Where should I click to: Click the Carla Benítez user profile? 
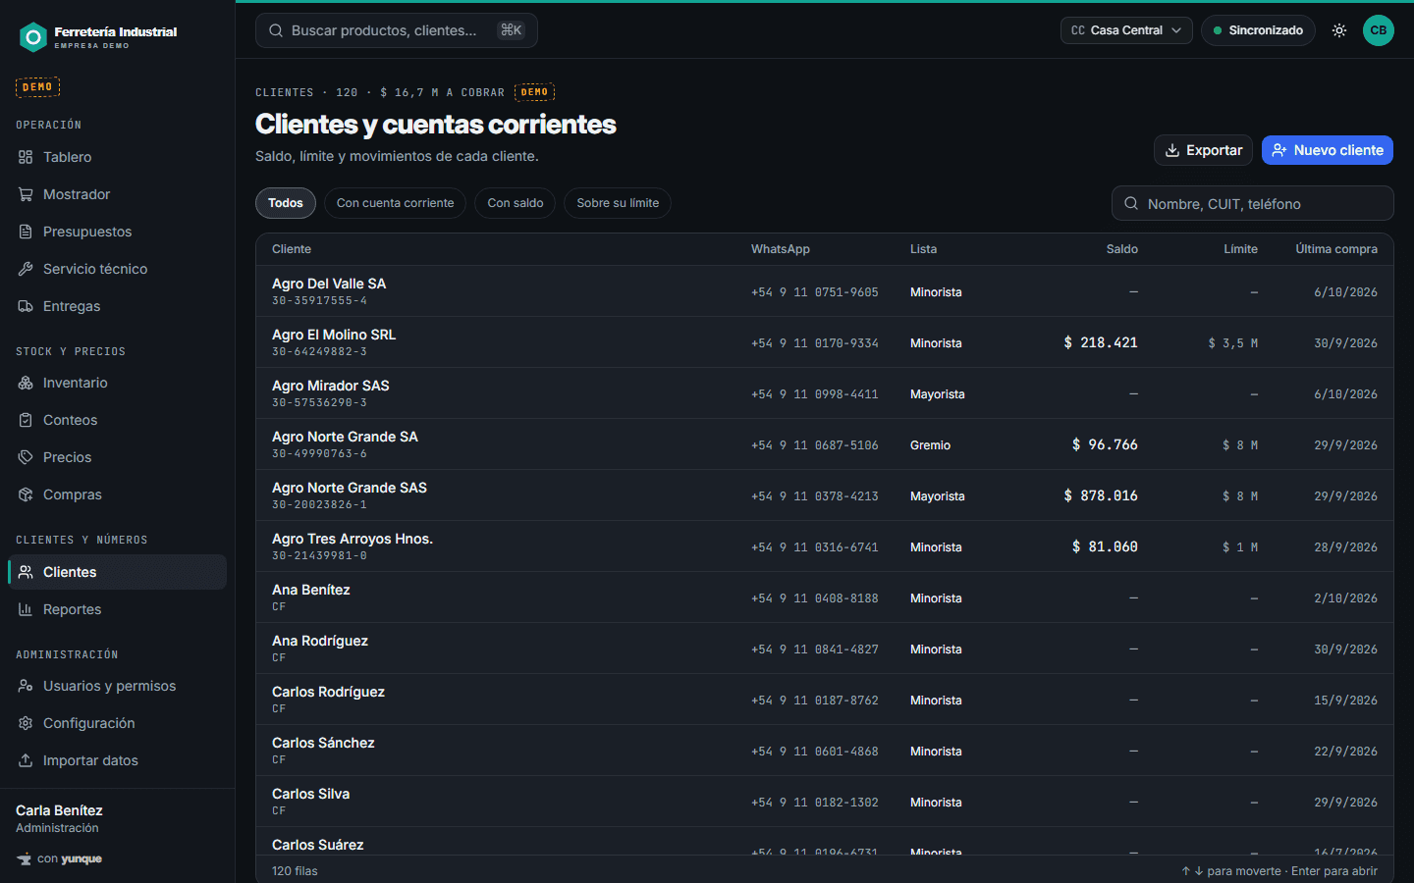point(59,818)
